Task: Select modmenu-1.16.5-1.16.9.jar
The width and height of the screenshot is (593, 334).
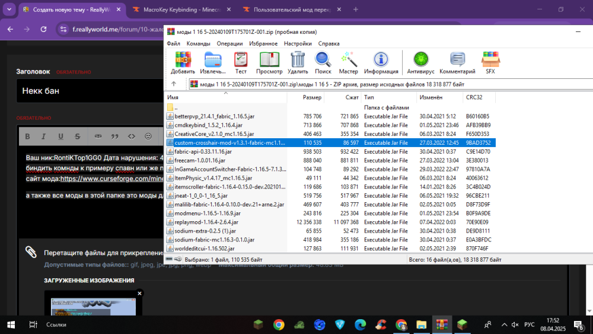Action: point(207,214)
